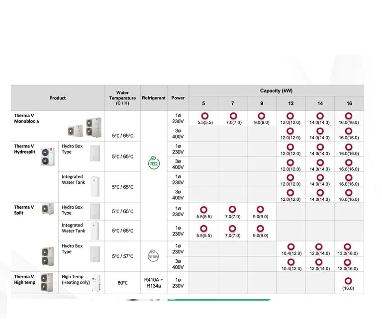Click the Capacity (kW) header
Viewport: 382px width, 320px height.
tap(276, 91)
